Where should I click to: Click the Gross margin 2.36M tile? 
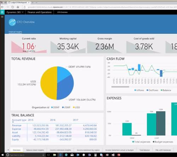pyautogui.click(x=105, y=45)
